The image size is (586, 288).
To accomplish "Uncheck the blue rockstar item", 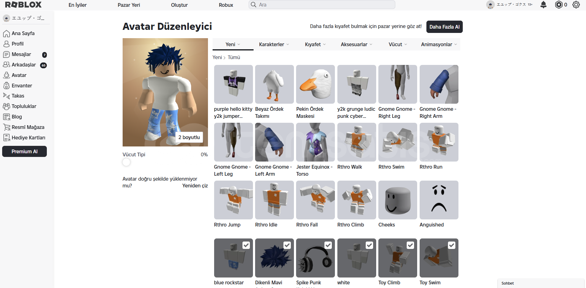I will (x=246, y=245).
